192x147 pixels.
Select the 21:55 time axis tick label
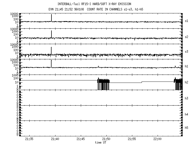132,139
